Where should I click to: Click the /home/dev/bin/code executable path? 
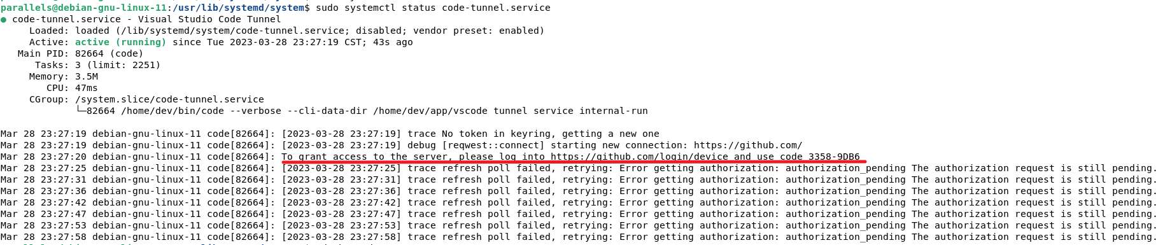[x=173, y=111]
